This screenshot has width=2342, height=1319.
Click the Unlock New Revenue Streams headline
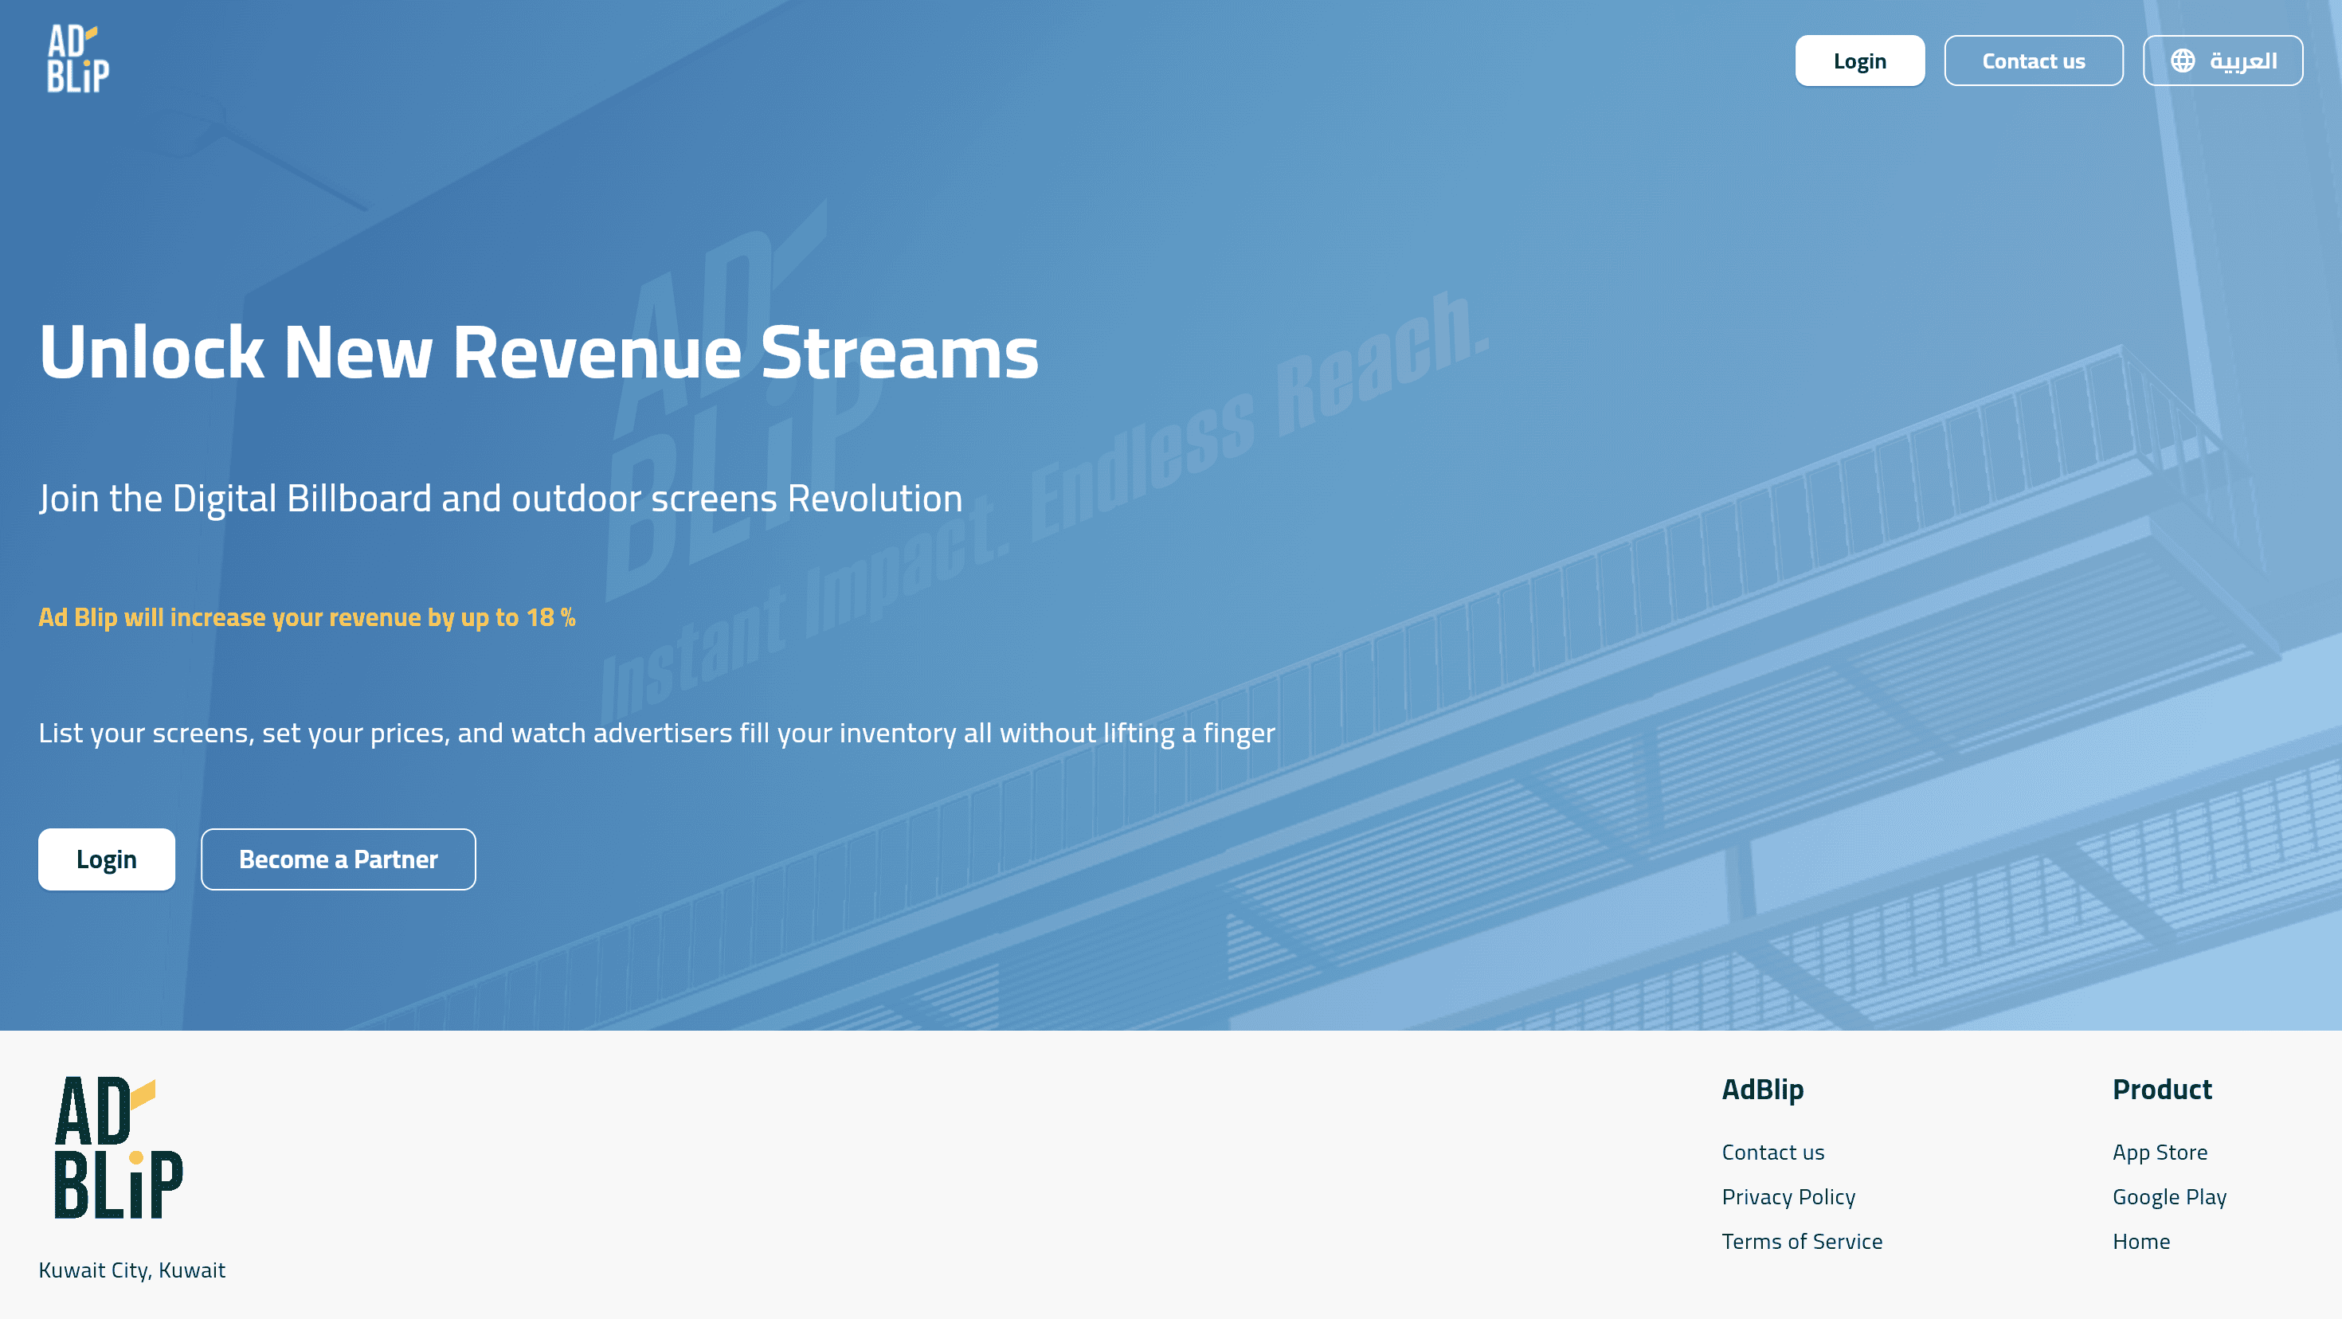tap(539, 353)
